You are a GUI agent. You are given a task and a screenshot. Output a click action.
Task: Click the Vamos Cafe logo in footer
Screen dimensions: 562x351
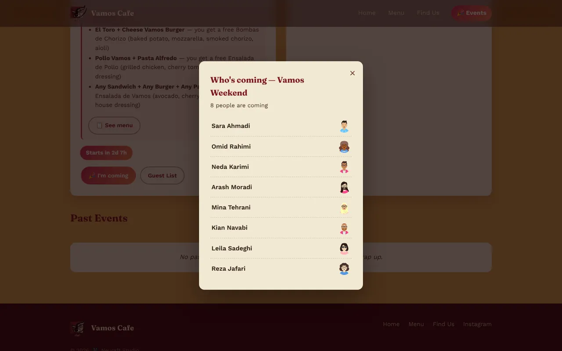78,328
